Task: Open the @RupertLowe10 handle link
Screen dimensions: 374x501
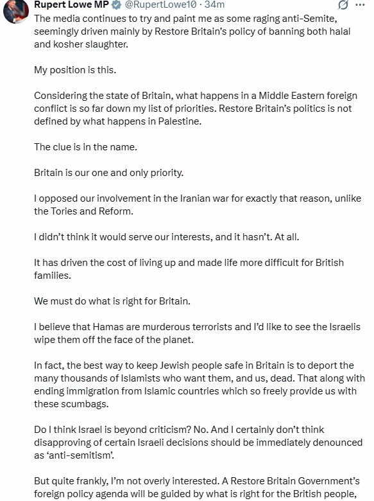Action: tap(160, 4)
